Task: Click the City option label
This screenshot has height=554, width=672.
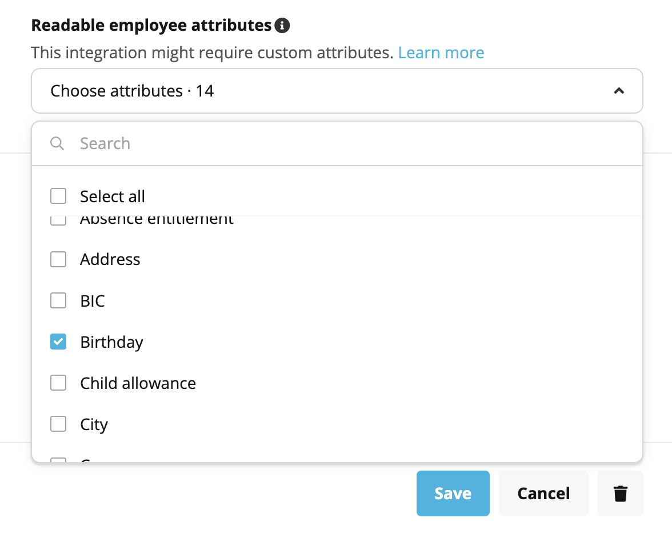Action: click(x=94, y=424)
